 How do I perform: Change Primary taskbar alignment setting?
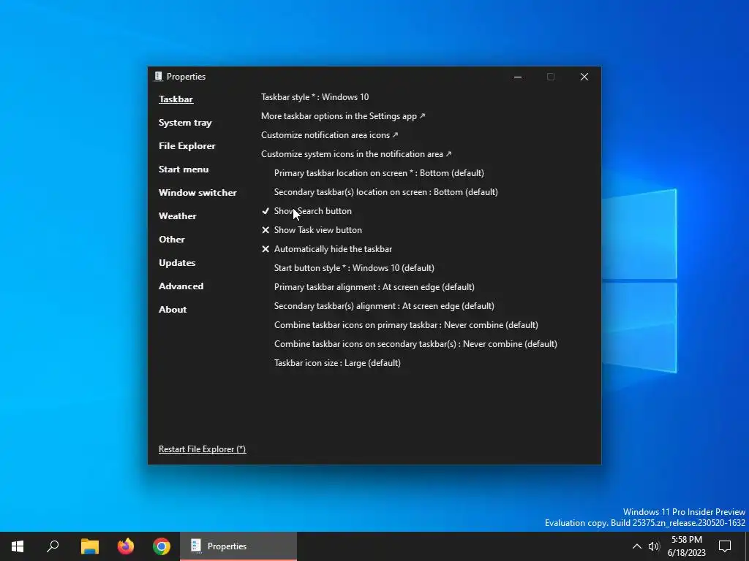(374, 287)
